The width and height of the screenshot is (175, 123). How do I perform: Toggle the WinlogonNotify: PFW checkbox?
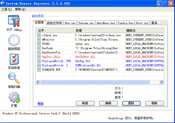pos(39,61)
